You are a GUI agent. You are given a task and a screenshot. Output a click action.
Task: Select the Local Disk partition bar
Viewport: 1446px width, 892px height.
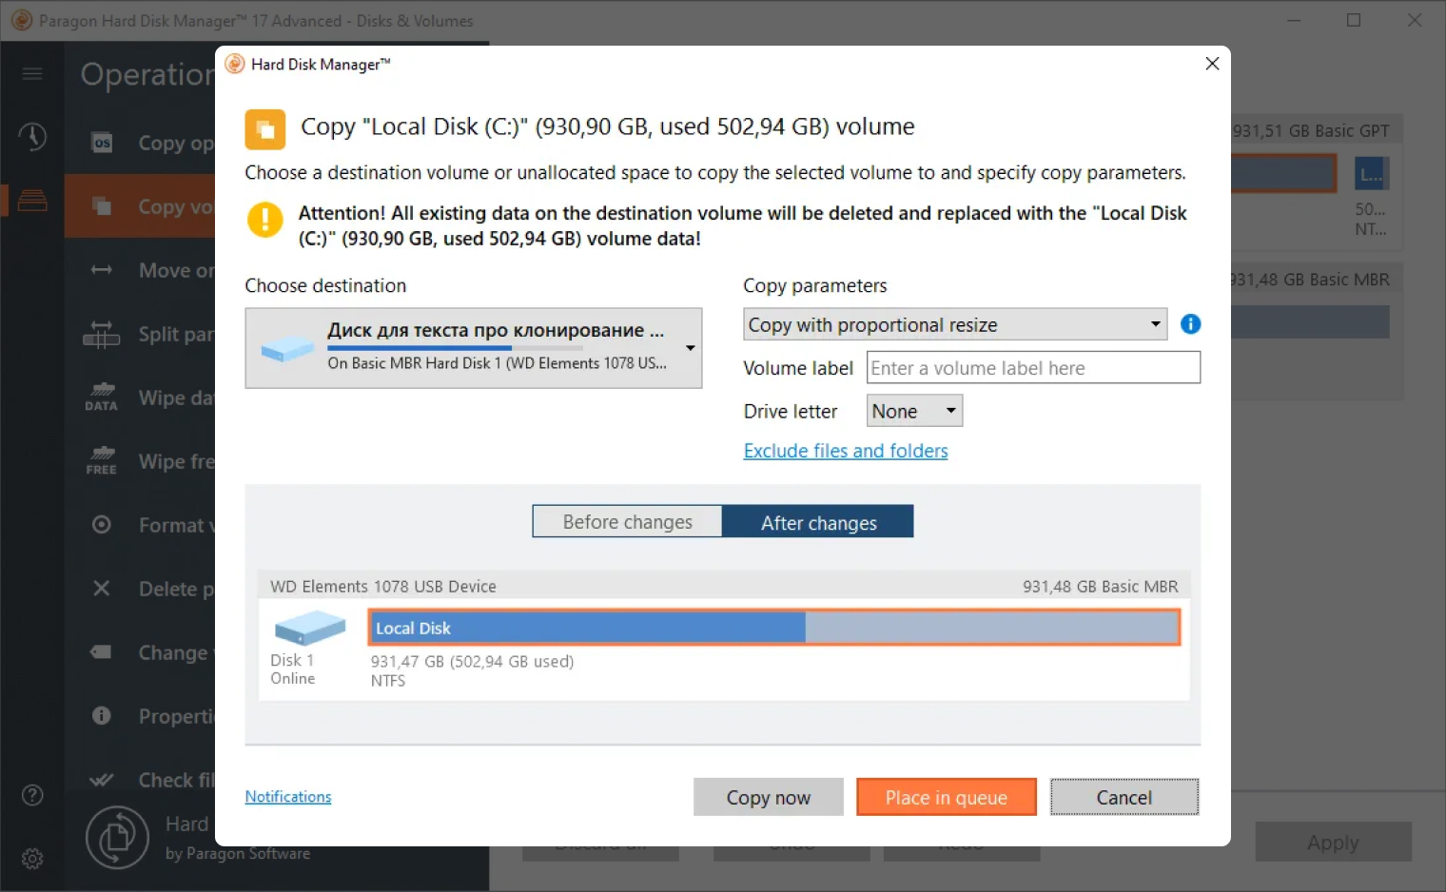pos(774,628)
